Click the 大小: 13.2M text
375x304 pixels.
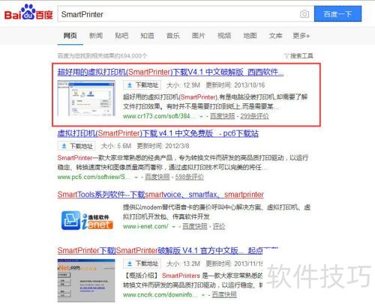[183, 264]
